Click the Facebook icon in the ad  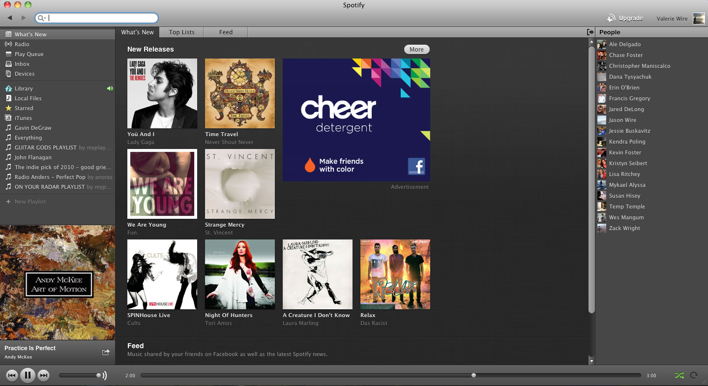[416, 167]
